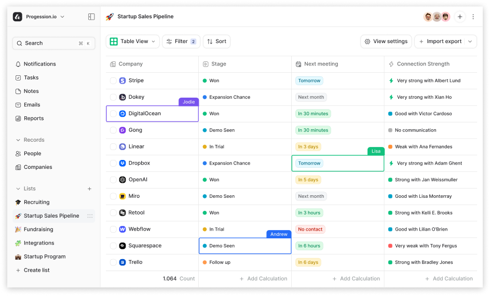The height and width of the screenshot is (296, 490).
Task: Click the Gong company logo icon
Action: [x=122, y=130]
